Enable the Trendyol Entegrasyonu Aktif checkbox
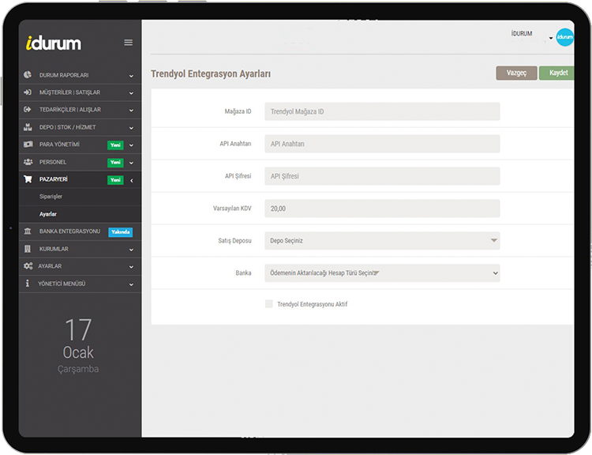Viewport: 592px width, 455px height. pos(269,304)
